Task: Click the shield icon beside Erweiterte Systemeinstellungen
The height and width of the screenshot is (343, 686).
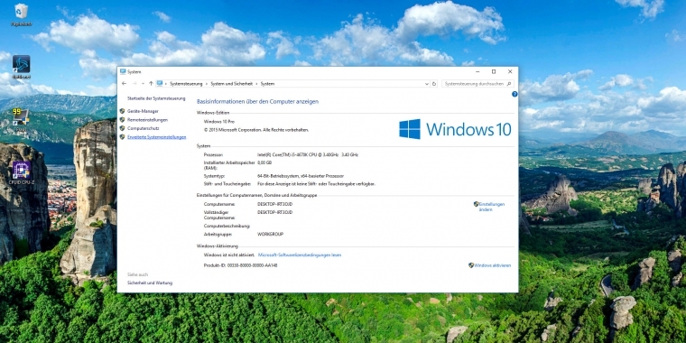Action: 122,137
